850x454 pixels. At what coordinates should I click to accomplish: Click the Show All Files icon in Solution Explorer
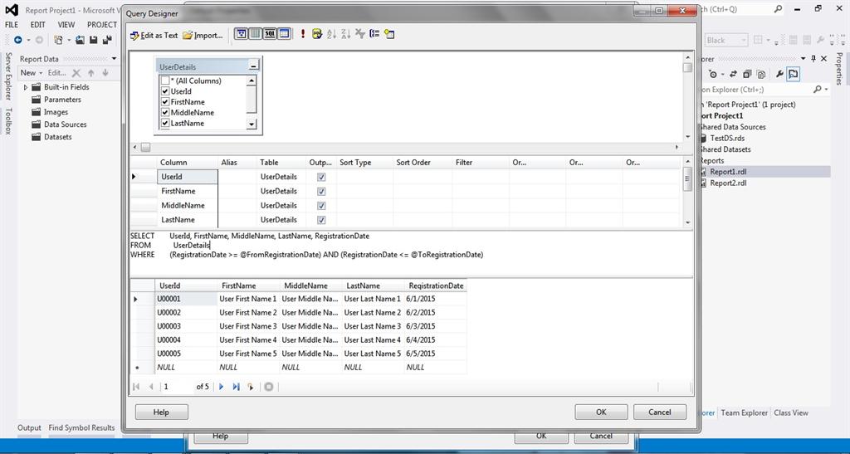761,74
